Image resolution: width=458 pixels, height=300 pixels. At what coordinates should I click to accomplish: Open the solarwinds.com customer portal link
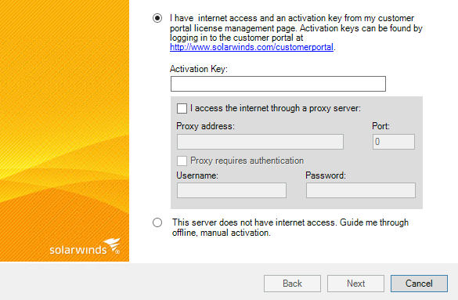coord(251,47)
